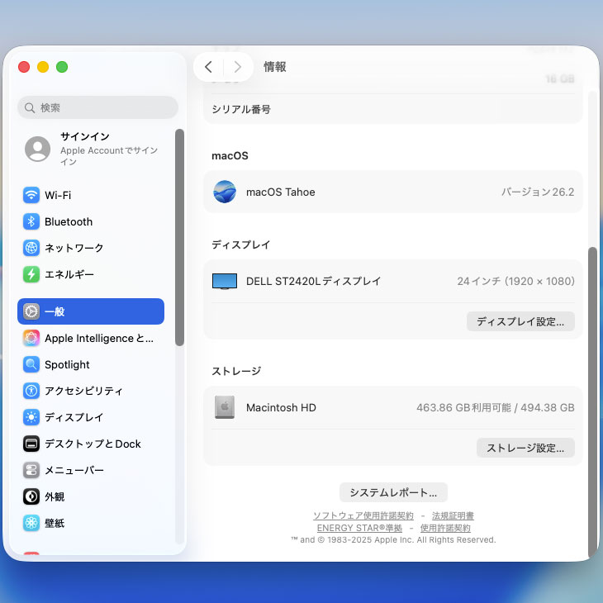Select ディスプレイ in the sidebar
The width and height of the screenshot is (603, 603).
(x=74, y=417)
